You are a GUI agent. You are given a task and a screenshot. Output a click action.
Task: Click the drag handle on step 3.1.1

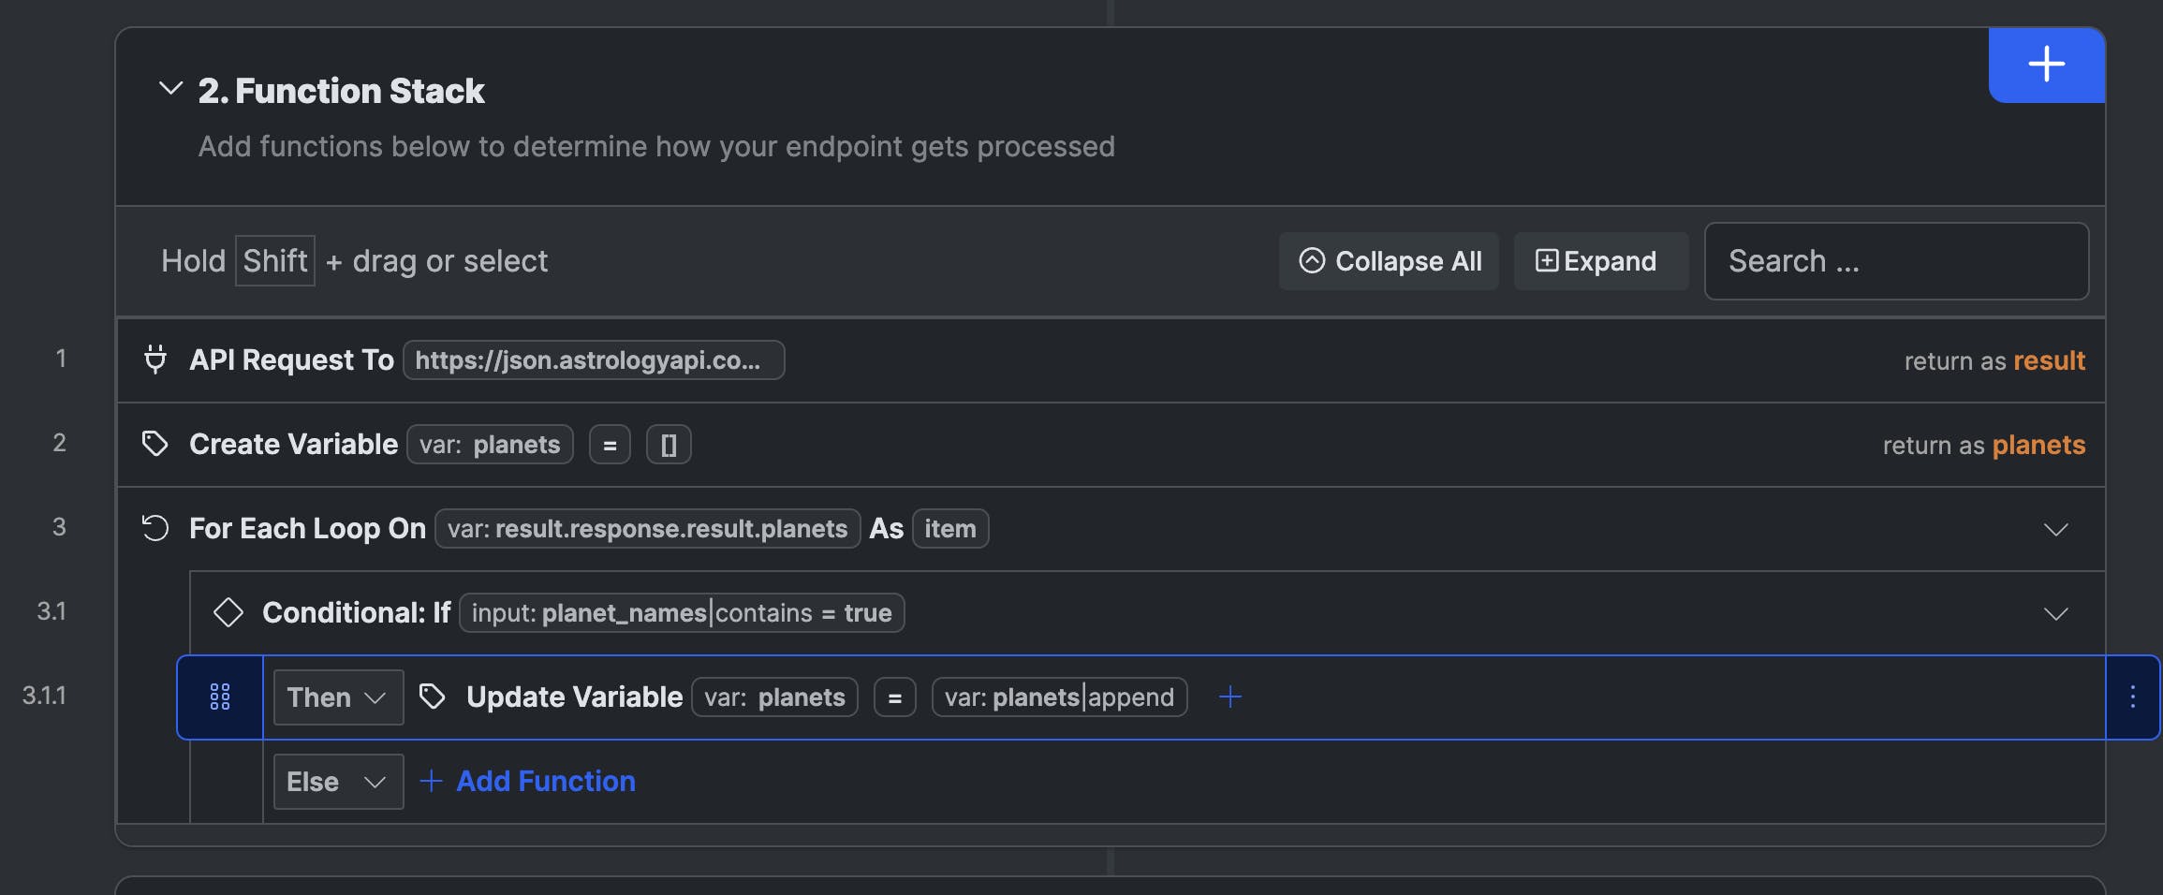[220, 697]
